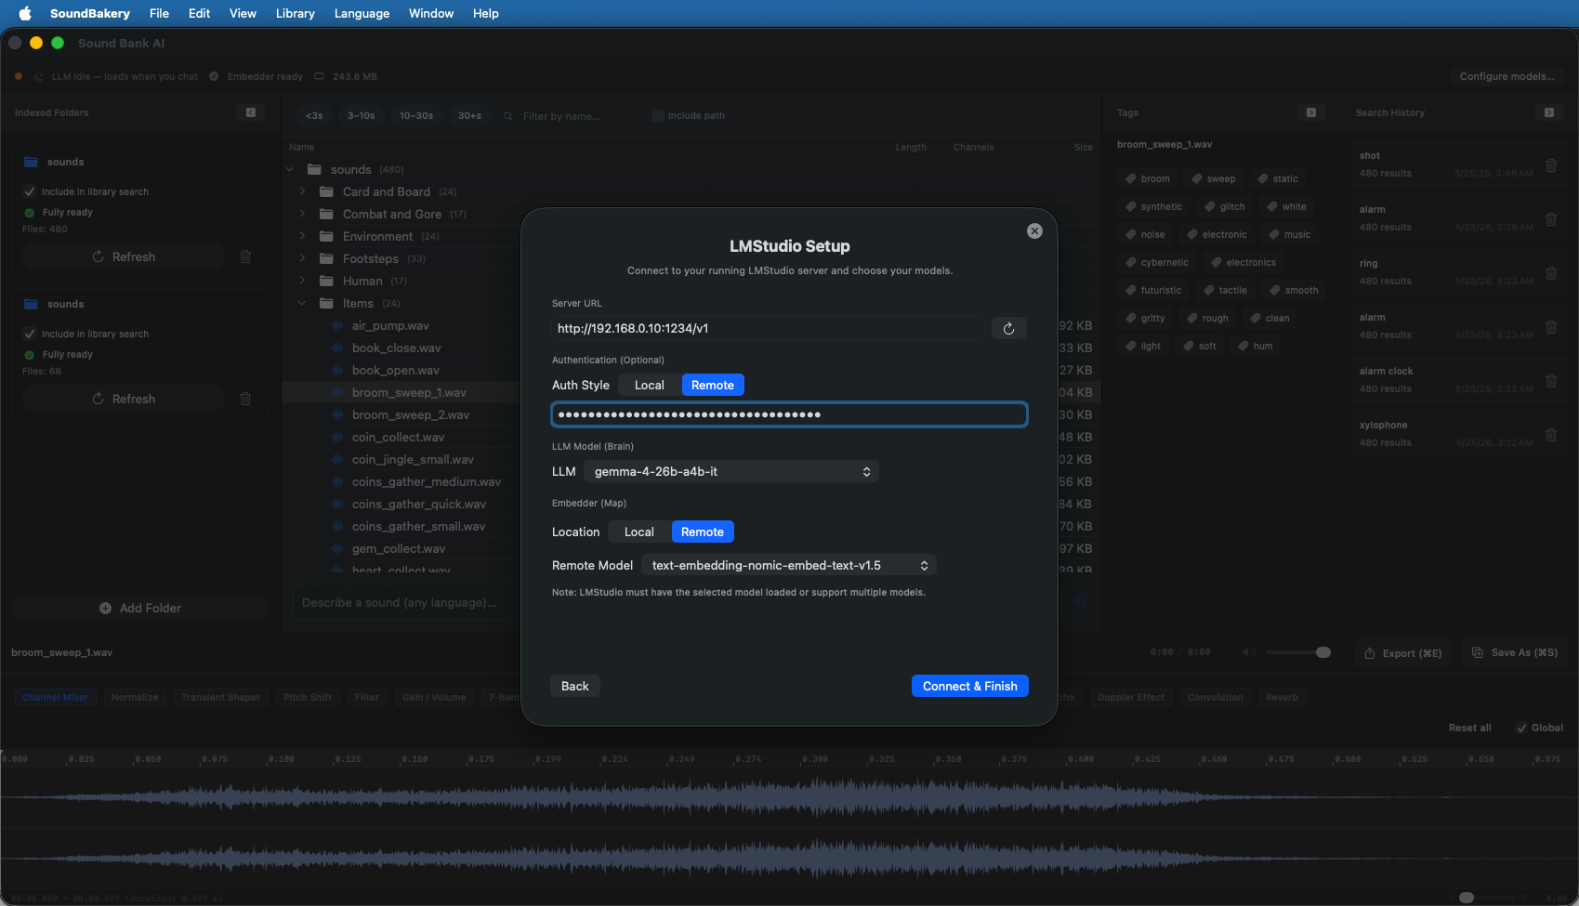Image resolution: width=1579 pixels, height=906 pixels.
Task: Expand the Card and Board folder
Action: pos(302,191)
